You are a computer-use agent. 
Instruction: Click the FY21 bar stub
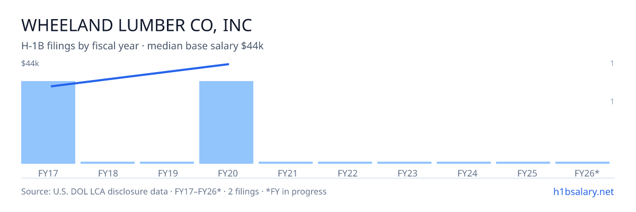point(286,163)
